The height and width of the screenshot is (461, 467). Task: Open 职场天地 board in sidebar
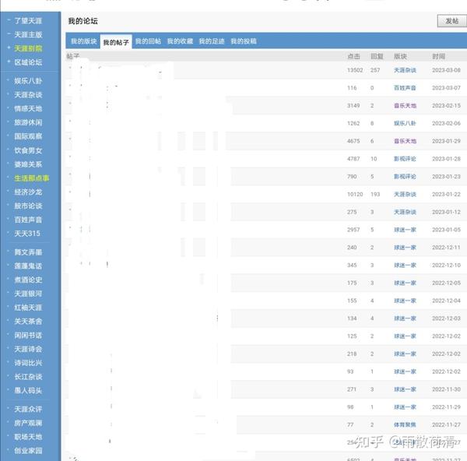tap(28, 437)
